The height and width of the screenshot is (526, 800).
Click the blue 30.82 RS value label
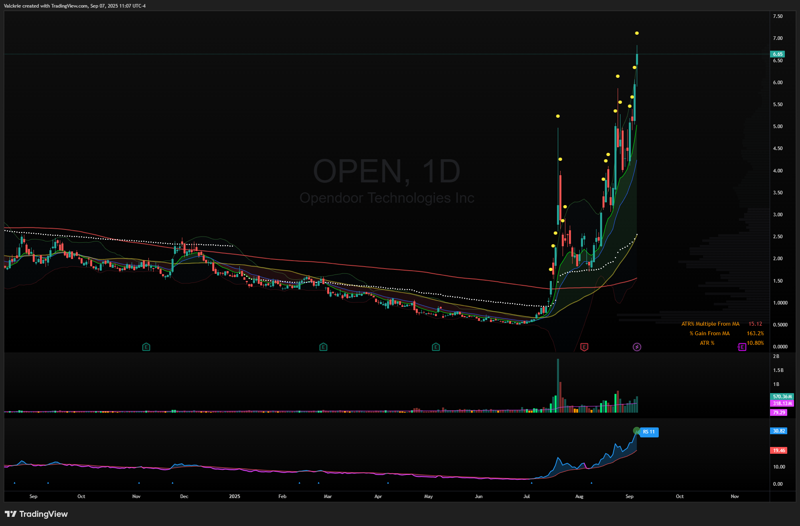[778, 431]
